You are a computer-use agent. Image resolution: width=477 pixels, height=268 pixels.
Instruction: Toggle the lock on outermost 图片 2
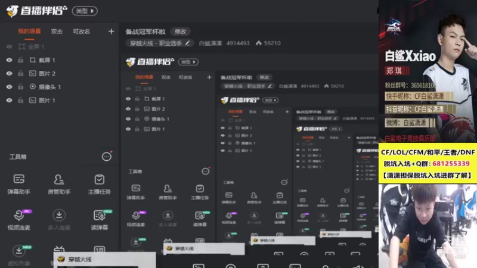coord(20,73)
